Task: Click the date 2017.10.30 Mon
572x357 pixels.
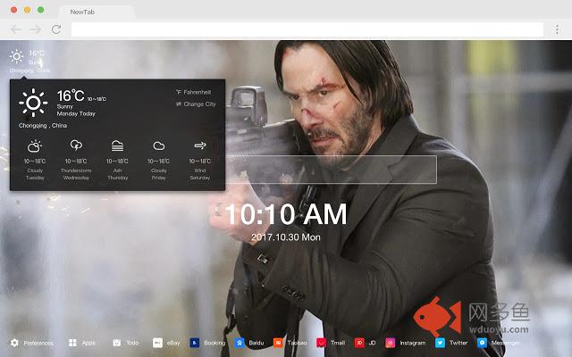Action: point(286,237)
